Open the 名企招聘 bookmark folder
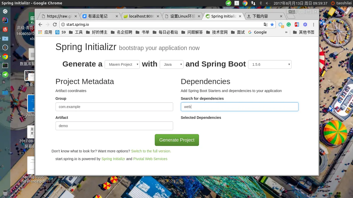This screenshot has width=353, height=198. (x=121, y=32)
